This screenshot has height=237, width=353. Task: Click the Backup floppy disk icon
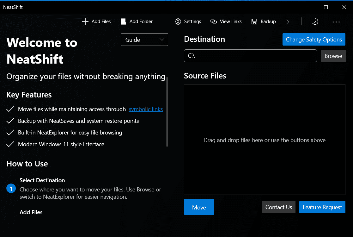pos(254,22)
